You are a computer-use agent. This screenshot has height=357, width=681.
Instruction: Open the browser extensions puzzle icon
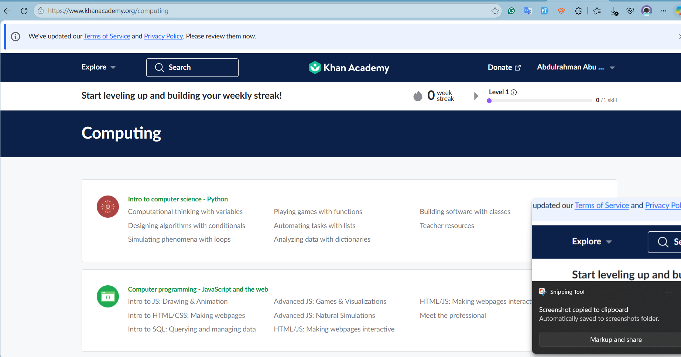point(578,11)
